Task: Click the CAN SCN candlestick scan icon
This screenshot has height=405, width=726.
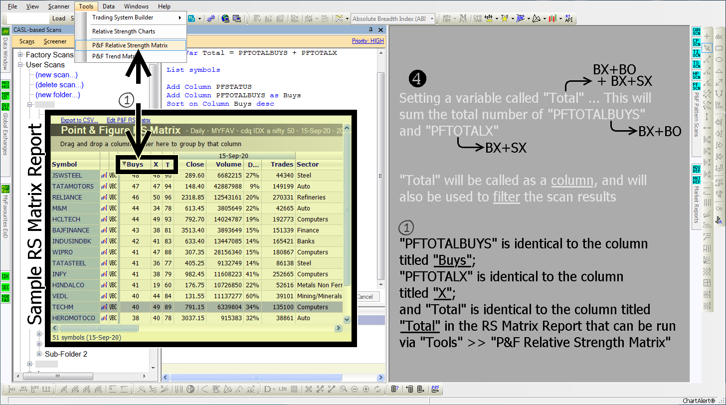Action: click(x=697, y=31)
